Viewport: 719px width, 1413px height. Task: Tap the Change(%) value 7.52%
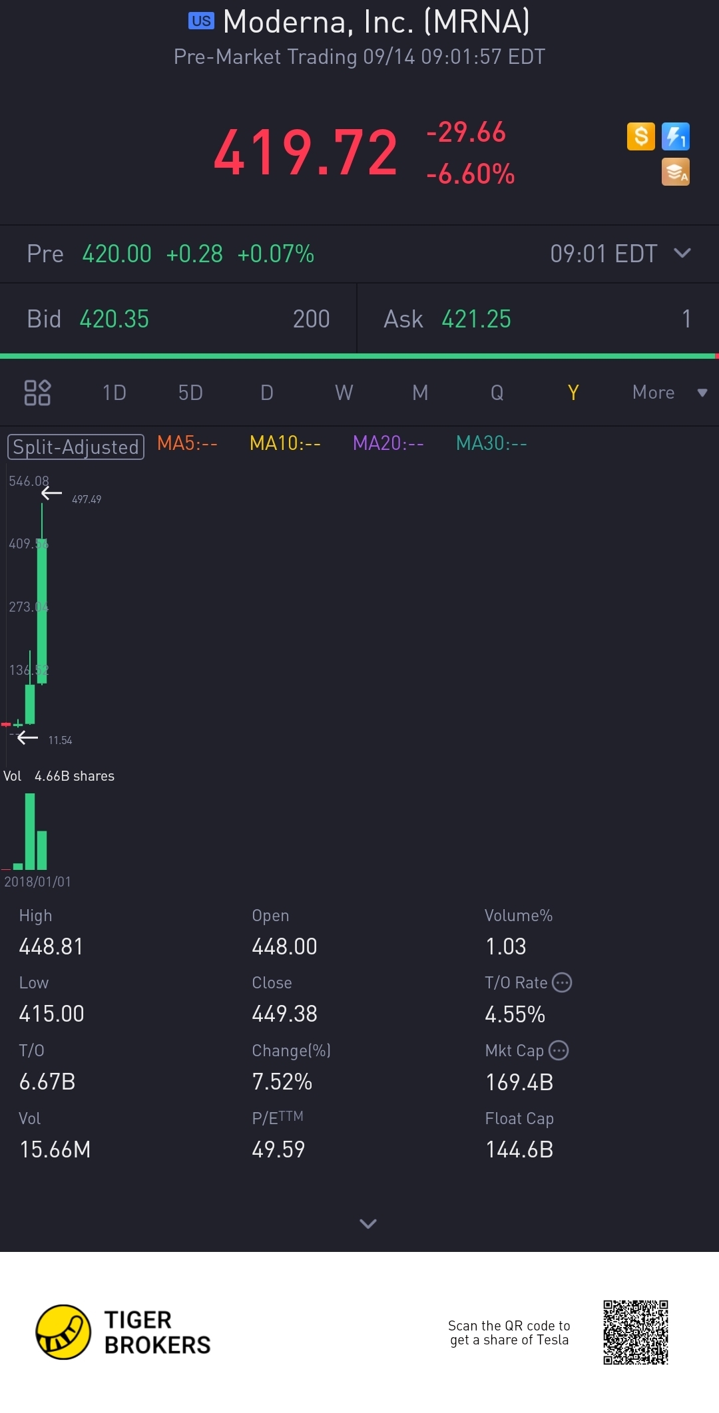(x=282, y=1082)
